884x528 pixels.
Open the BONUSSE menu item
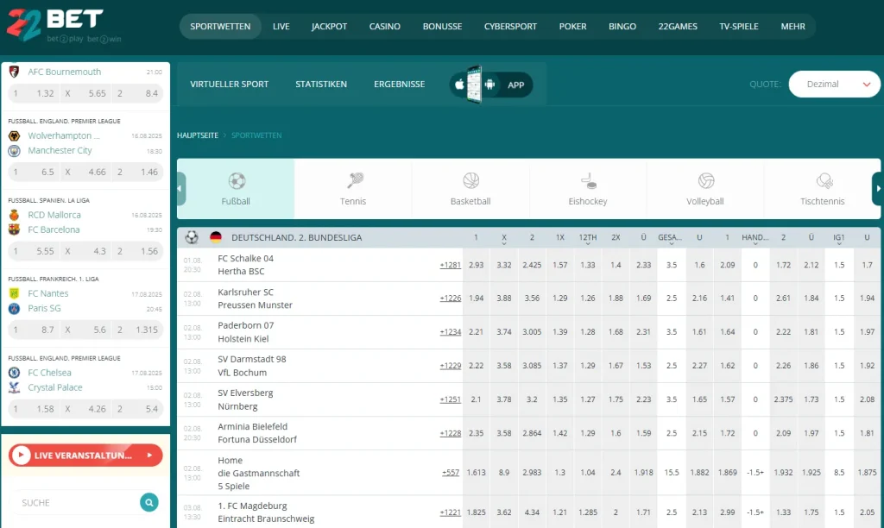point(443,27)
